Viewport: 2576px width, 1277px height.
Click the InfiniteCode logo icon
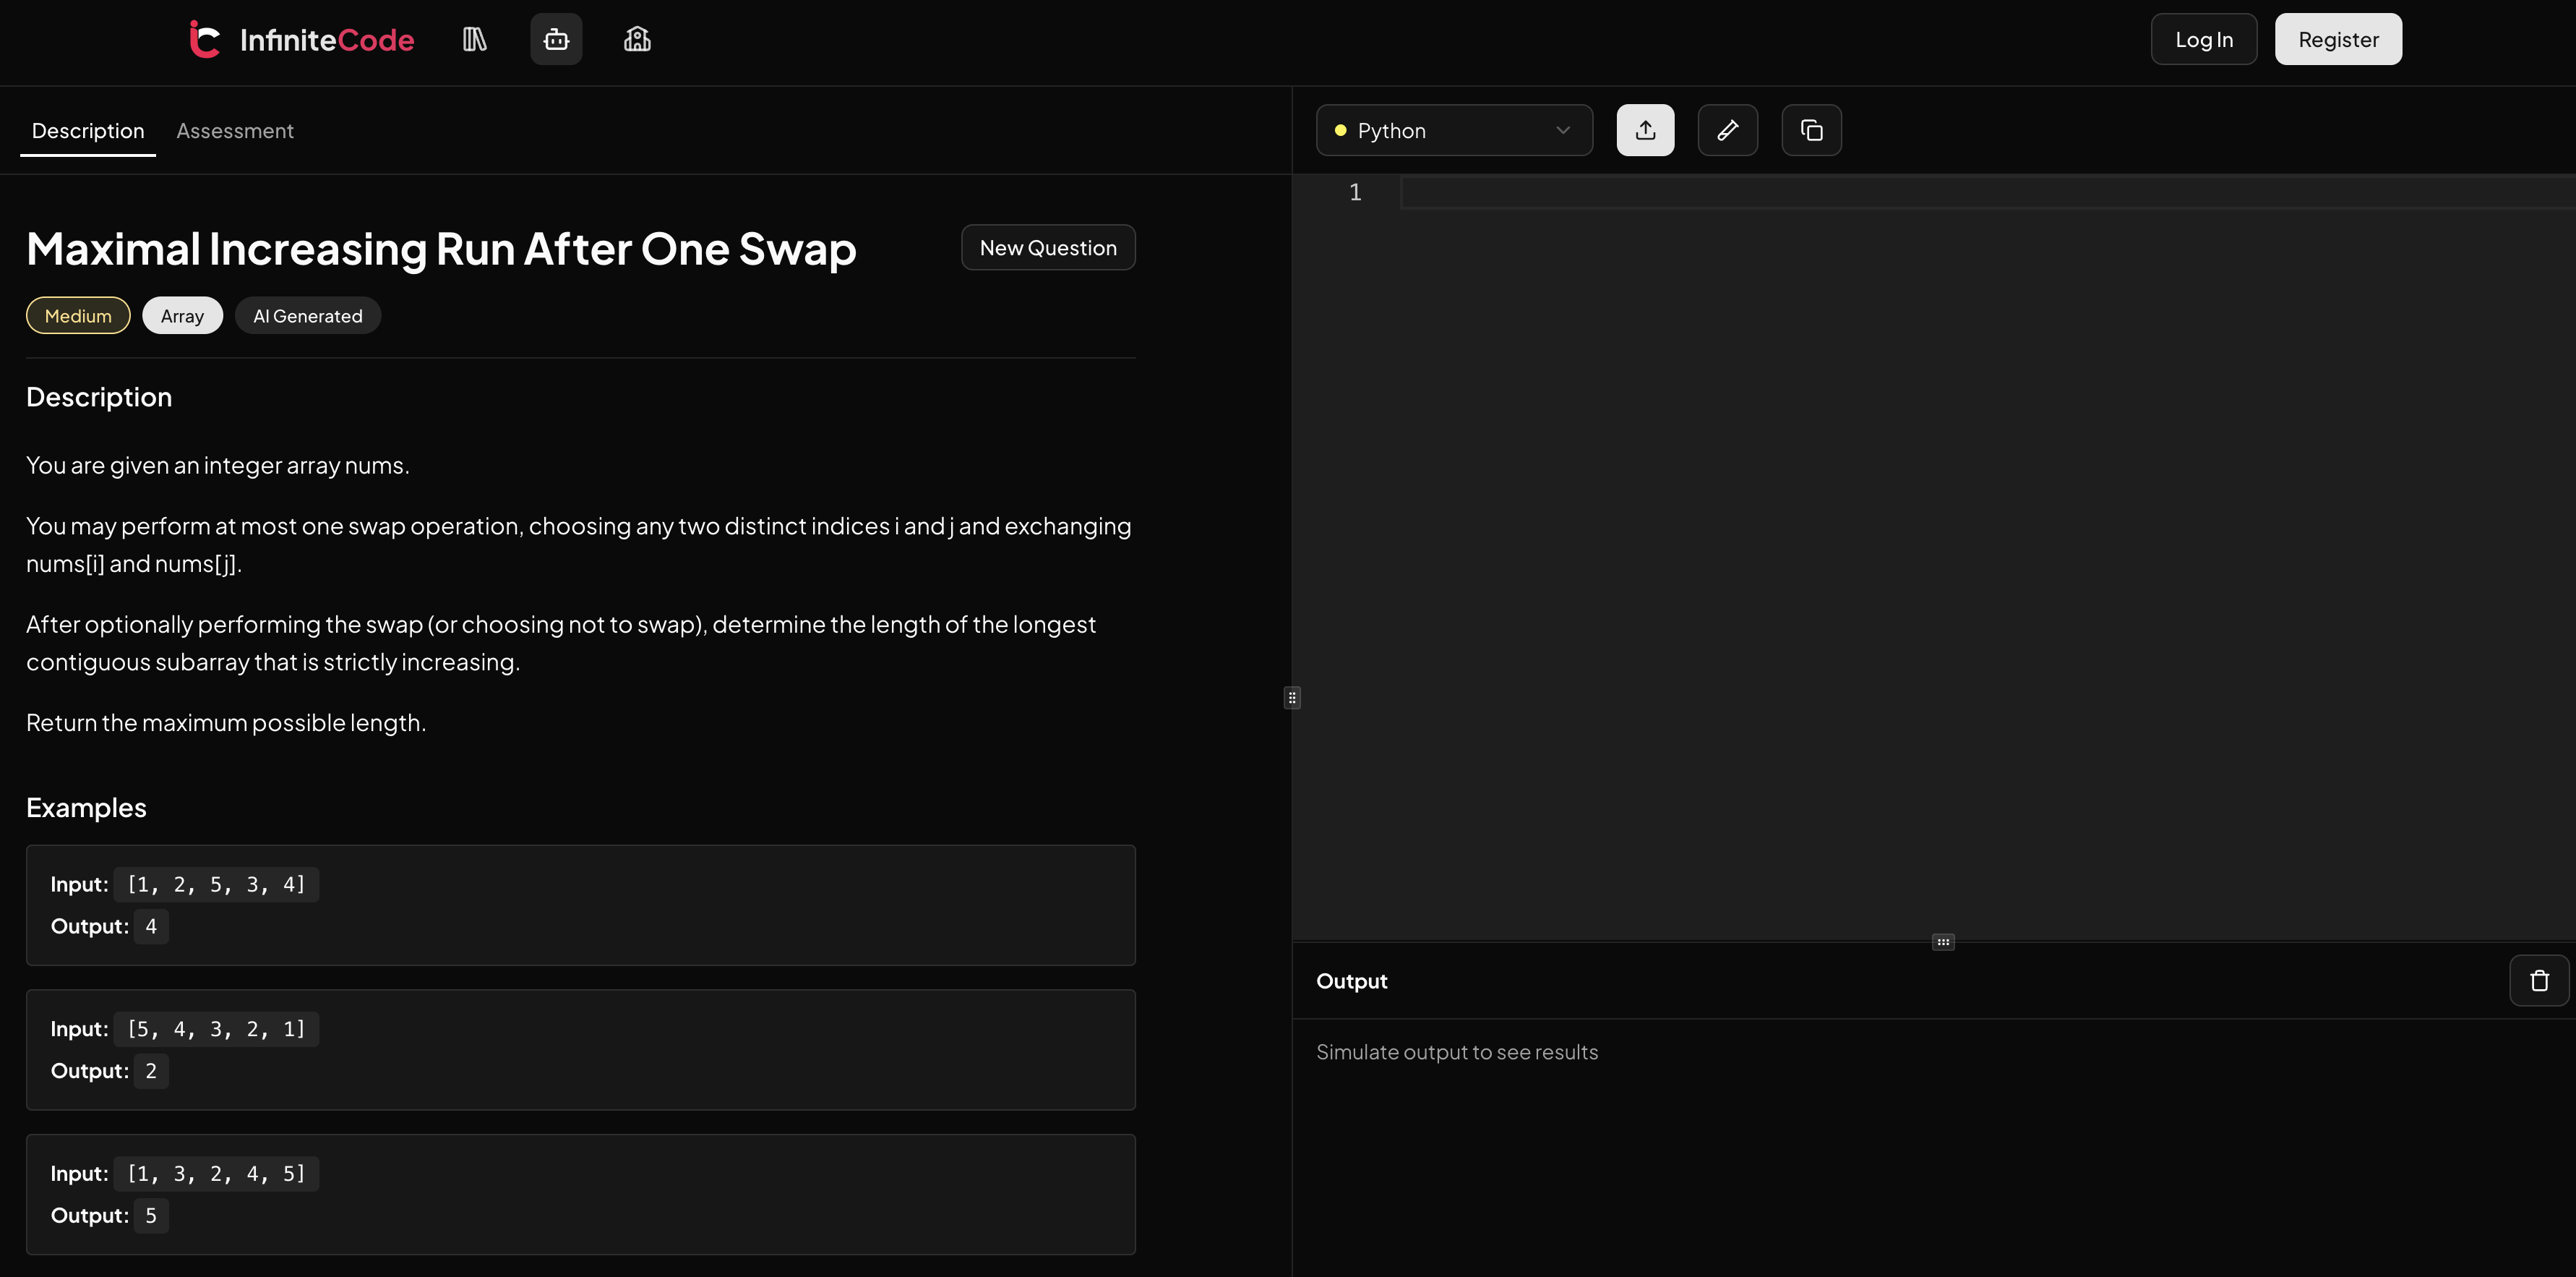204,40
